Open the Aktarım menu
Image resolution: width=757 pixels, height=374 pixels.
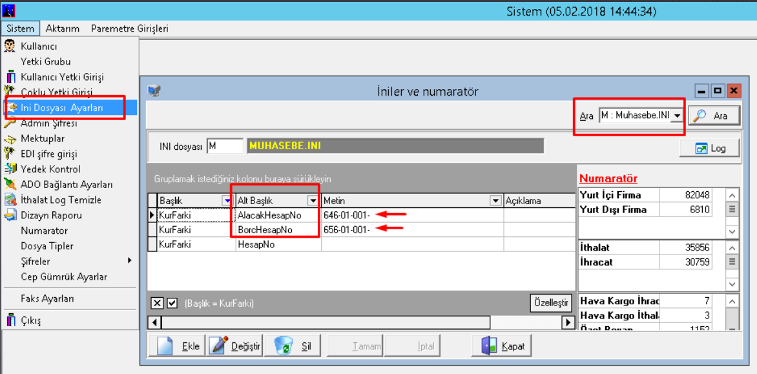pos(62,28)
